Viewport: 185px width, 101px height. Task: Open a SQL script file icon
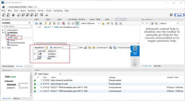tap(8, 15)
